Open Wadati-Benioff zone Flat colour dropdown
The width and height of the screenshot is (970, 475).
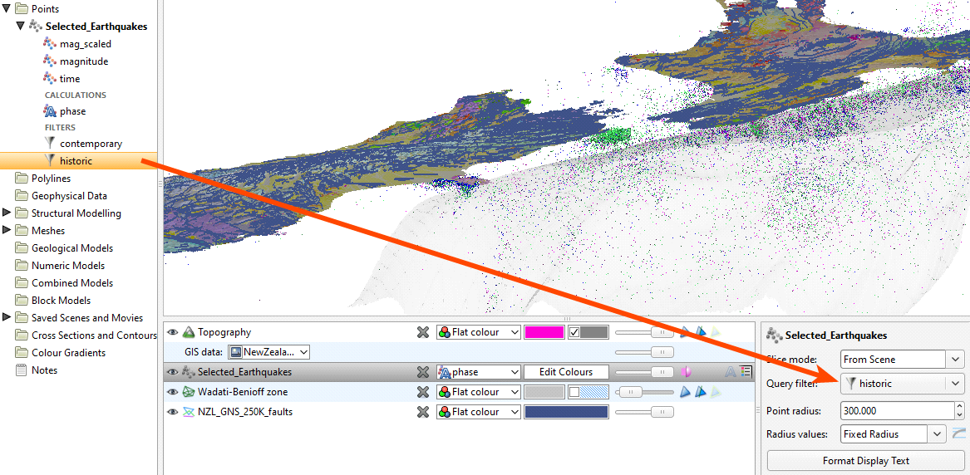pos(478,392)
